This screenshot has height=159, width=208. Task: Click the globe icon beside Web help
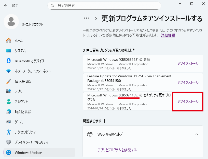click(x=90, y=134)
